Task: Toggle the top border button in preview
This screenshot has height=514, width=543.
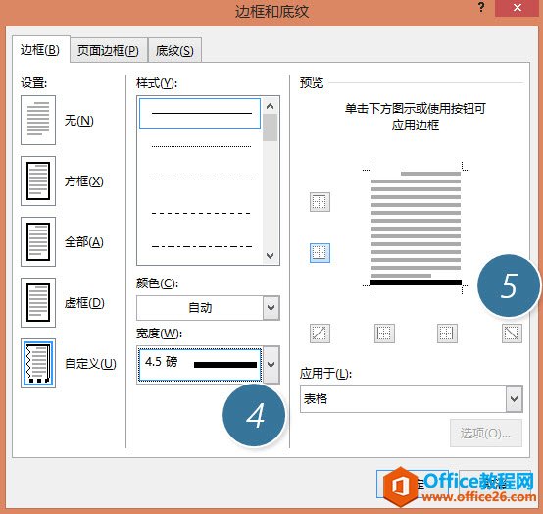Action: click(x=320, y=202)
